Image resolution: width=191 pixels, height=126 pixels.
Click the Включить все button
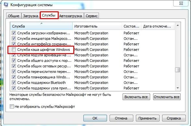coord(136,97)
